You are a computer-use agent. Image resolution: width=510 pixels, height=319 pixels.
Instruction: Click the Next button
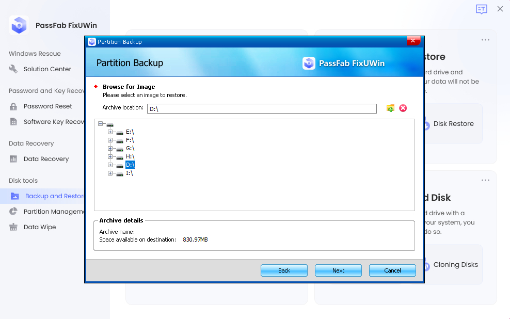pyautogui.click(x=338, y=270)
